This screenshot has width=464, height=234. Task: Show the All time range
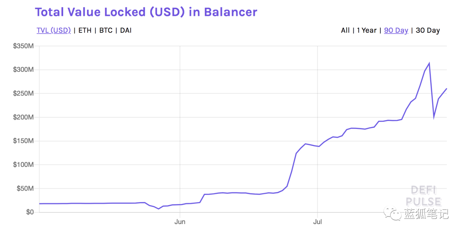coord(345,31)
